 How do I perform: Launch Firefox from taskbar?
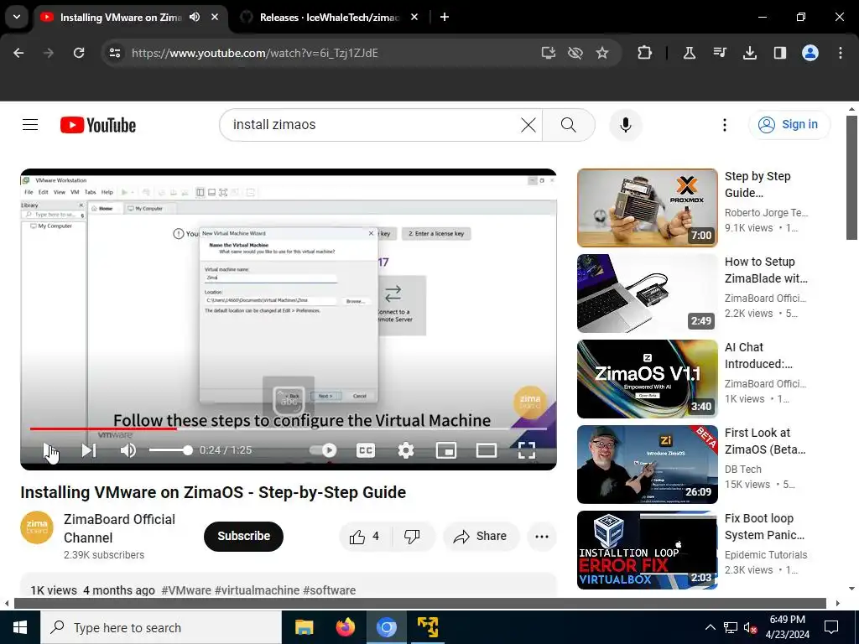pos(345,627)
